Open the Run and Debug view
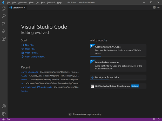Screen dimensions: 162x121 [x=4, y=31]
